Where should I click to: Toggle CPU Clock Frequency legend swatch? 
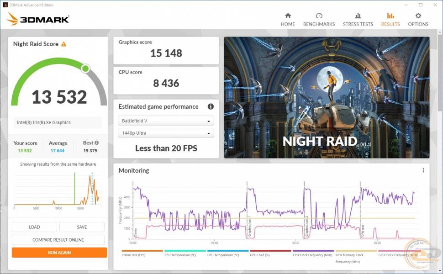point(314,251)
